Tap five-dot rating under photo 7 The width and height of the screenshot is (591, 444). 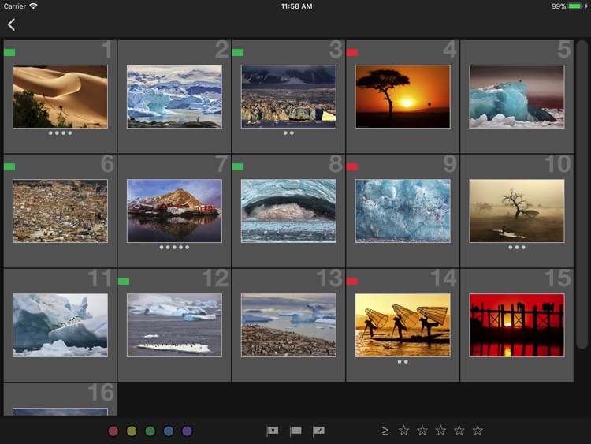(174, 247)
